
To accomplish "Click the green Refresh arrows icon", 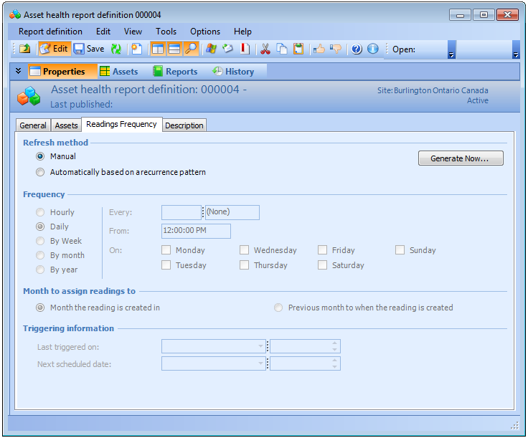I will 116,49.
